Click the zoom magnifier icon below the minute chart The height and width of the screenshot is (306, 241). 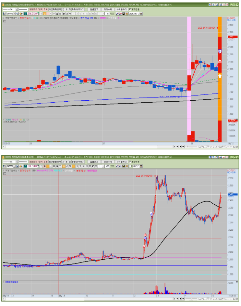pyautogui.click(x=225, y=299)
